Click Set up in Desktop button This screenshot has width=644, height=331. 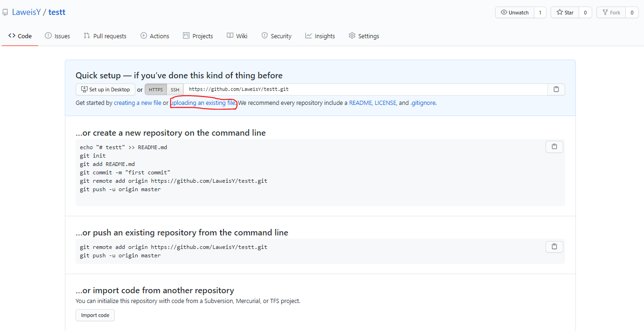tap(105, 90)
